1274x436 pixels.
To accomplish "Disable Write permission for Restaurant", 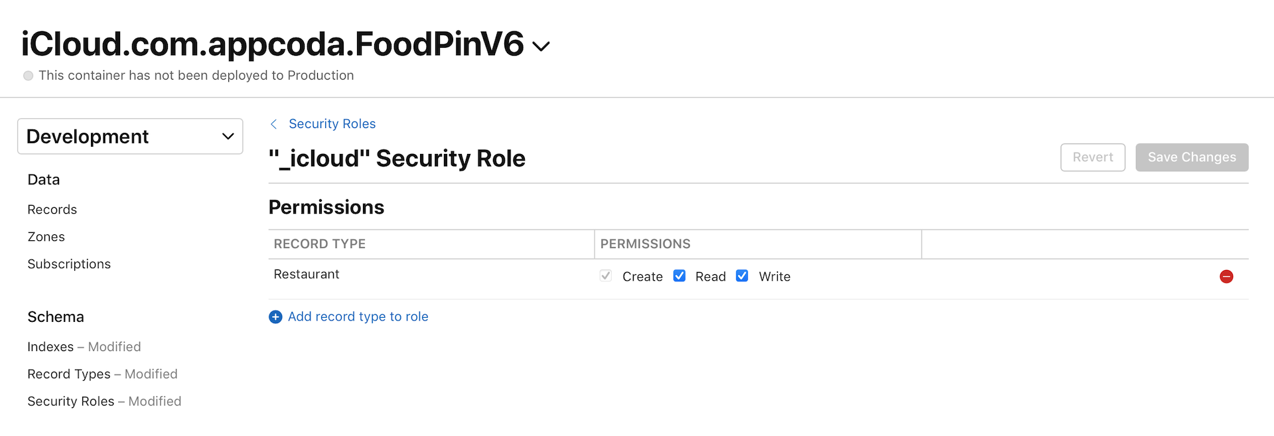I will (742, 275).
